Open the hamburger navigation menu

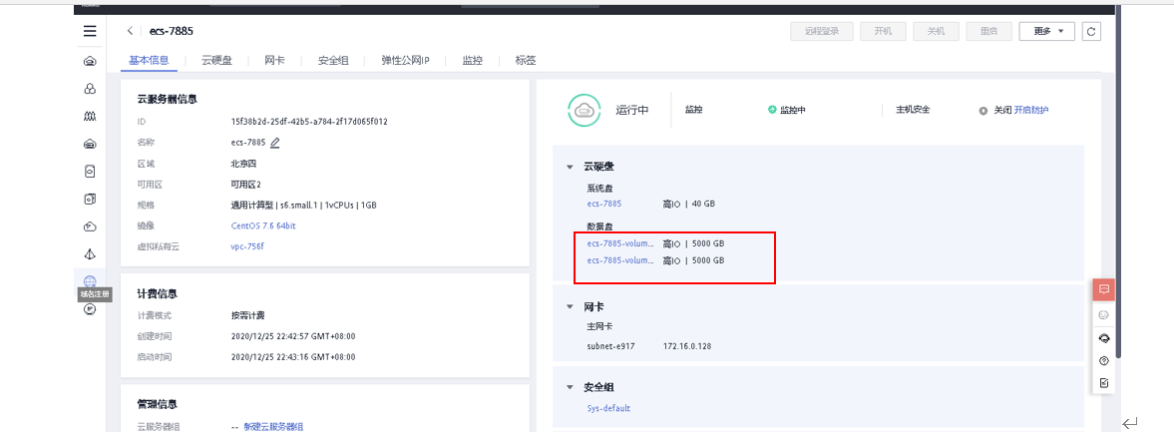click(90, 31)
